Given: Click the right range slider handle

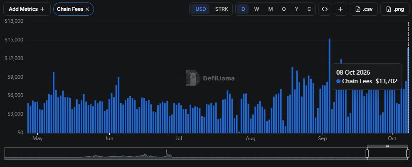Looking at the screenshot, I should click(408, 154).
